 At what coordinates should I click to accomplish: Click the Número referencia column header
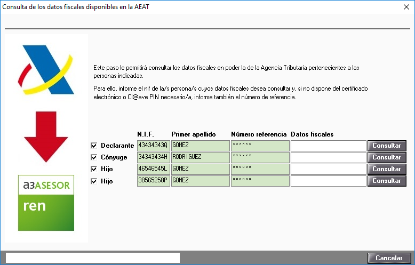pyautogui.click(x=259, y=134)
